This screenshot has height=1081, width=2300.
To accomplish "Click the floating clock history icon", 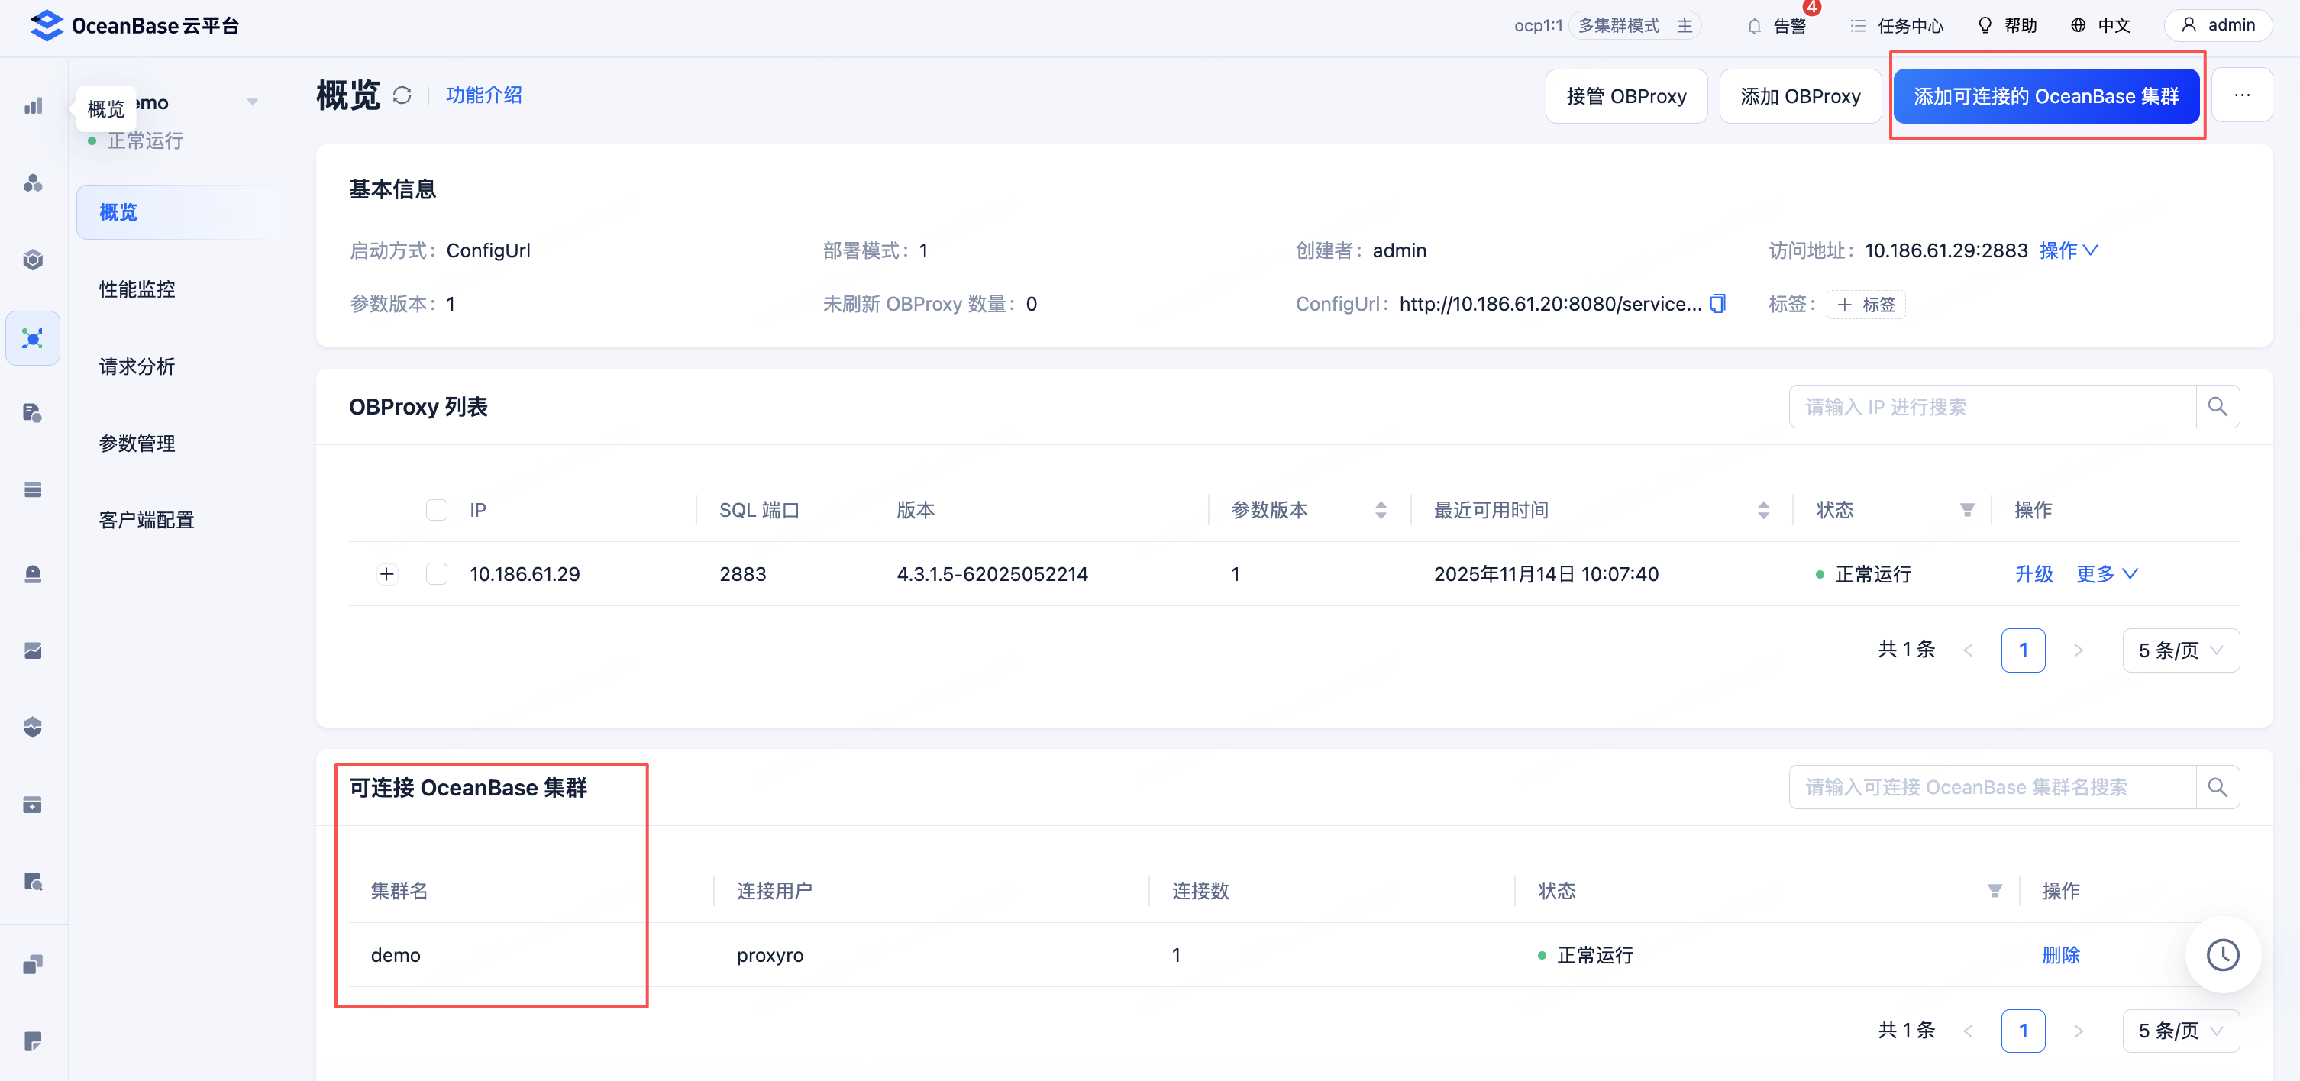I will tap(2222, 954).
